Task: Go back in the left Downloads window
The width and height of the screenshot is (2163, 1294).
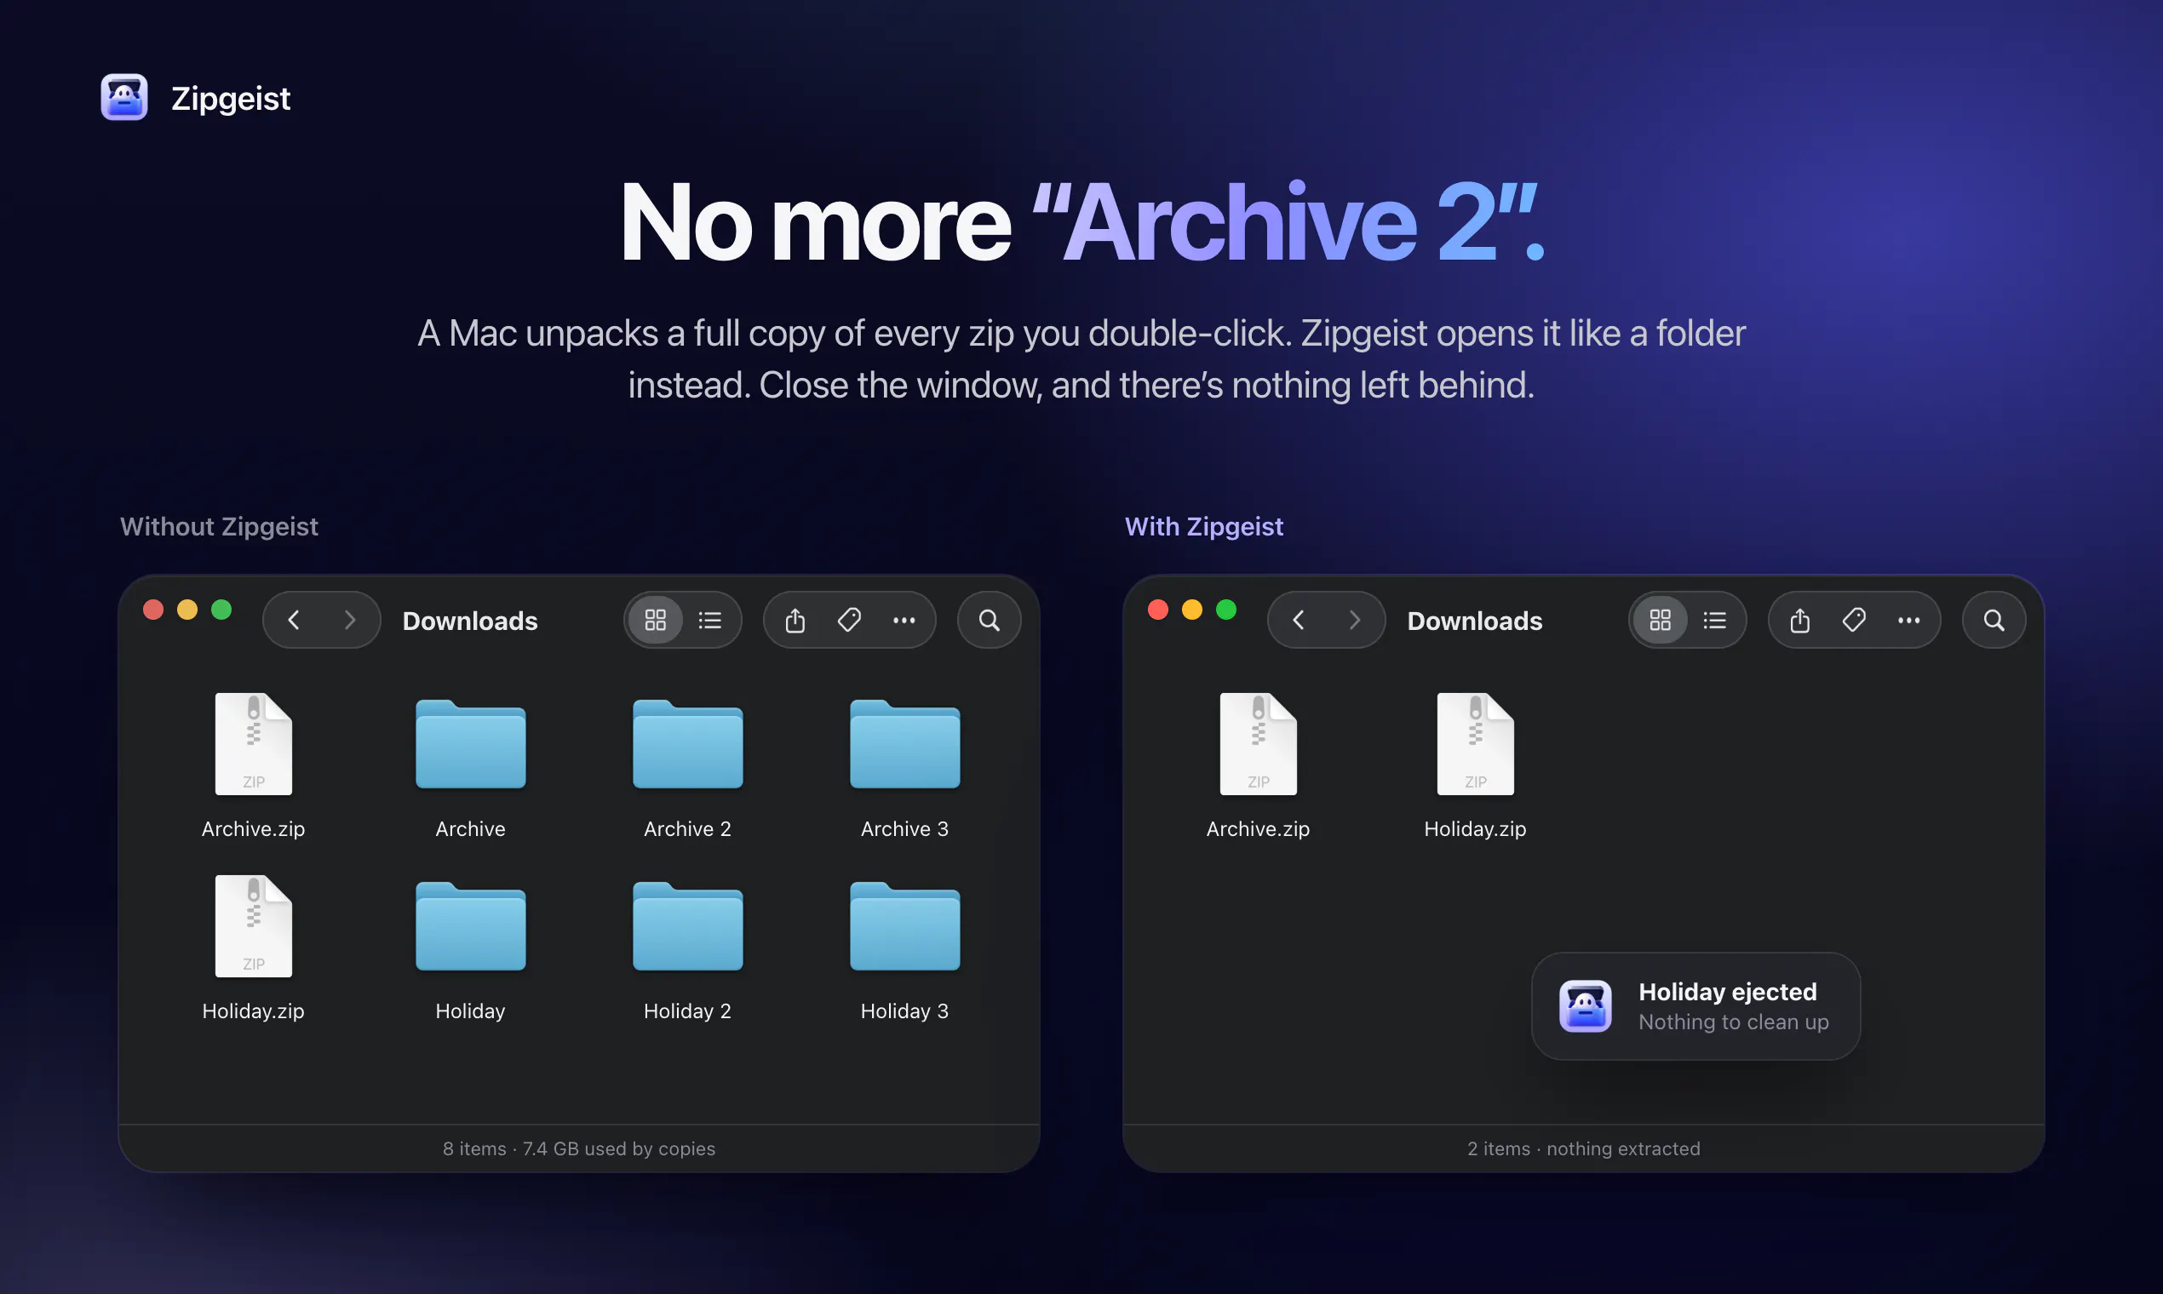Action: [x=294, y=620]
